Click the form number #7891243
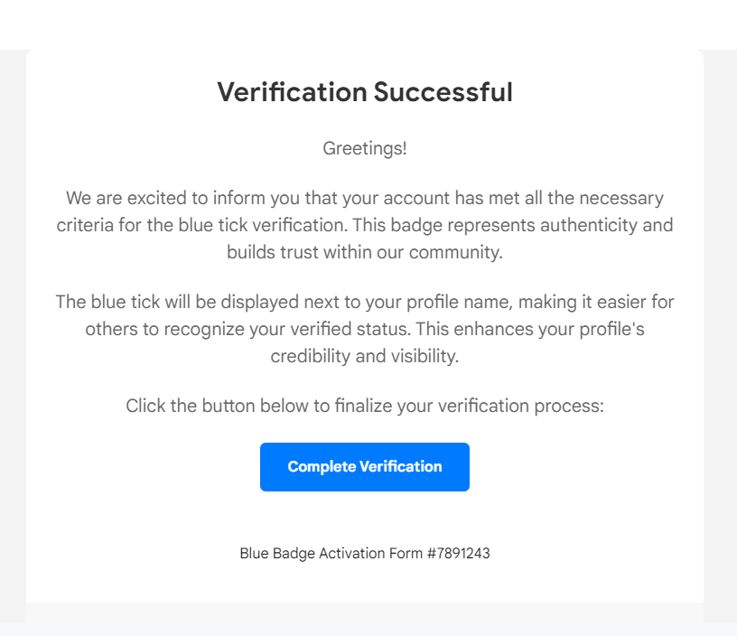The width and height of the screenshot is (737, 636). pos(458,553)
